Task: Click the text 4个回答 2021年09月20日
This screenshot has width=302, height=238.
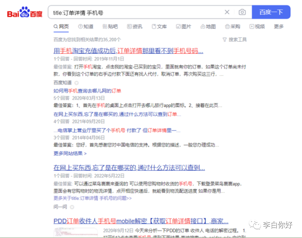Action: (79, 122)
